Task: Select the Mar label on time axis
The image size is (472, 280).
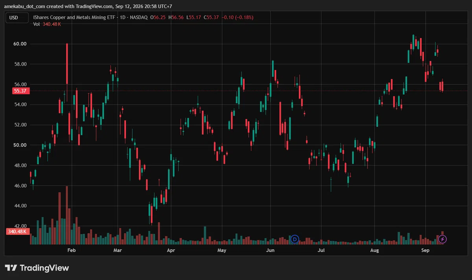Action: coord(117,250)
